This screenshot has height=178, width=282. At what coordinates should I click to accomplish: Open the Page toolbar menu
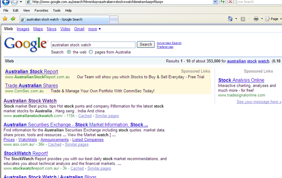[x=273, y=19]
